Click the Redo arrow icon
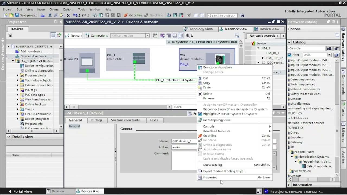The width and height of the screenshot is (347, 195). 84,15
